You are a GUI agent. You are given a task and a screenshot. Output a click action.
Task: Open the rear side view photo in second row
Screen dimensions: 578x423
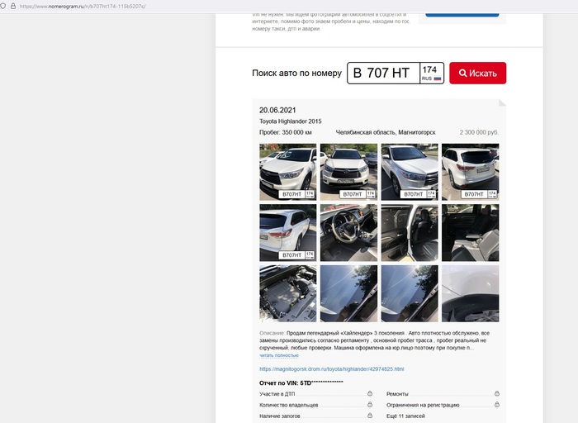[x=288, y=233]
